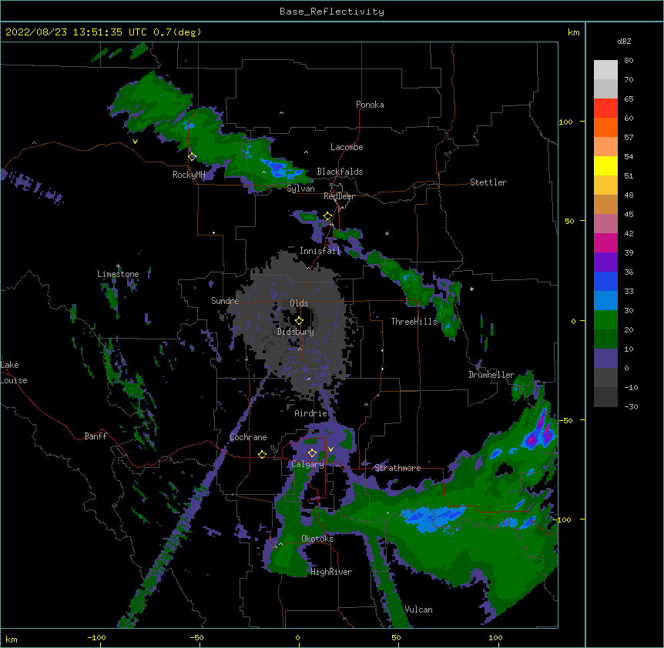Select the Sylvan label on the map
The height and width of the screenshot is (648, 664).
tap(300, 189)
